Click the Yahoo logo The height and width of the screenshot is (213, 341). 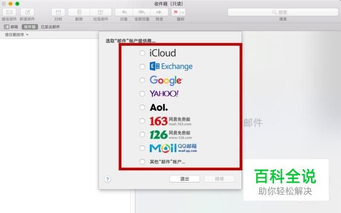pyautogui.click(x=164, y=94)
